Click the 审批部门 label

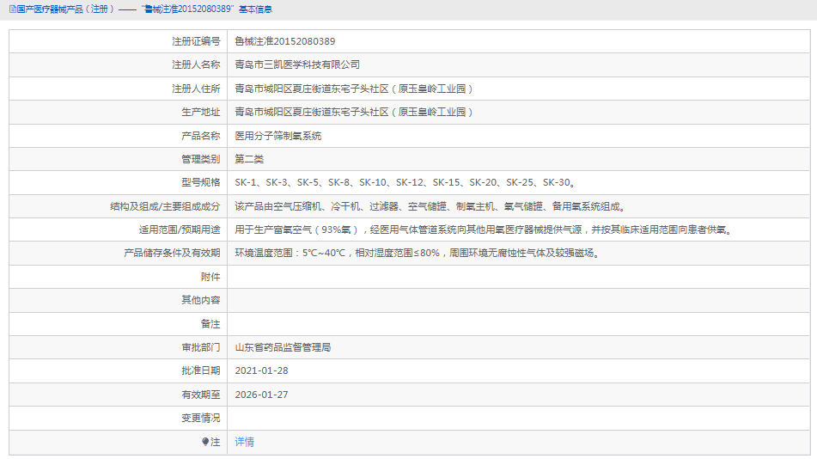(201, 347)
